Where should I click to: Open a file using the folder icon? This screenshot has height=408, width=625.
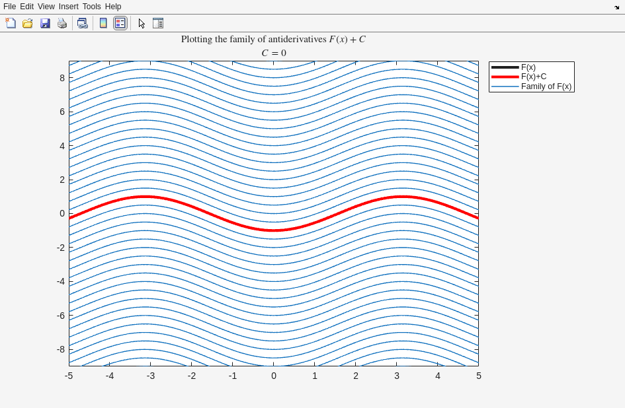click(28, 23)
